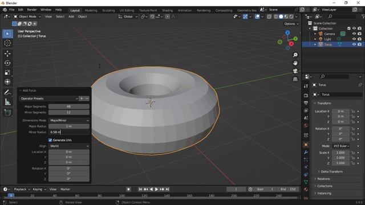Viewport: 365px width, 205px height.
Task: Open Global transform orientation dropdown
Action: (x=128, y=17)
